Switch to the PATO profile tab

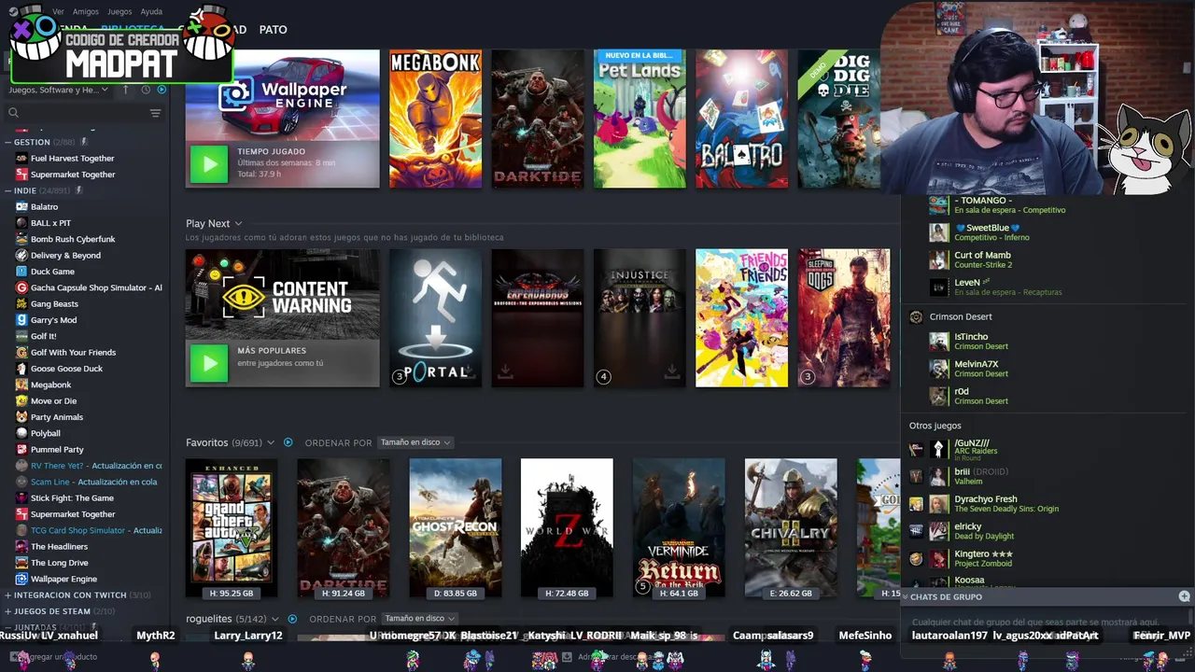click(x=273, y=30)
